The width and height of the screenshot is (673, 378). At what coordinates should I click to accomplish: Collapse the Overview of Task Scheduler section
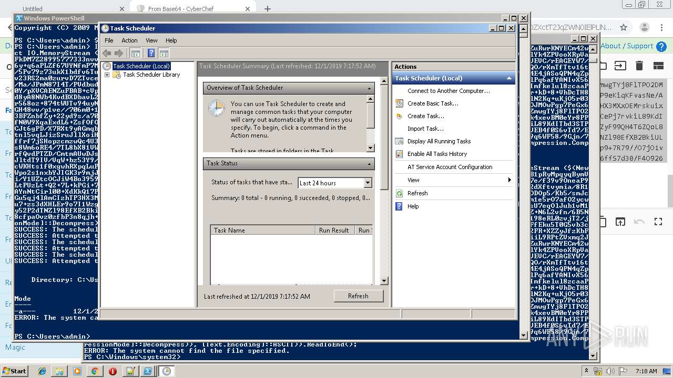(370, 88)
